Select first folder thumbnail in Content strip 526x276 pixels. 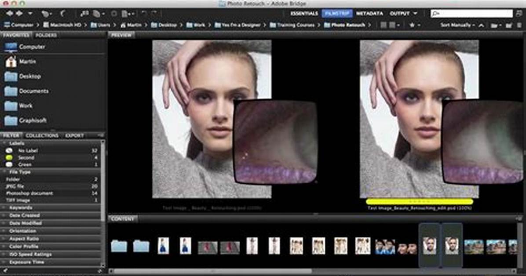pyautogui.click(x=119, y=246)
